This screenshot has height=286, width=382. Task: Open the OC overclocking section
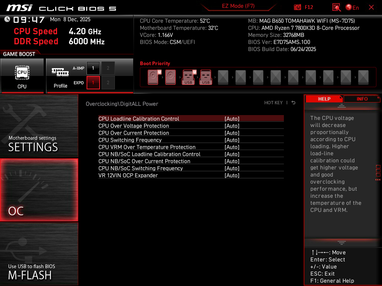pos(39,190)
